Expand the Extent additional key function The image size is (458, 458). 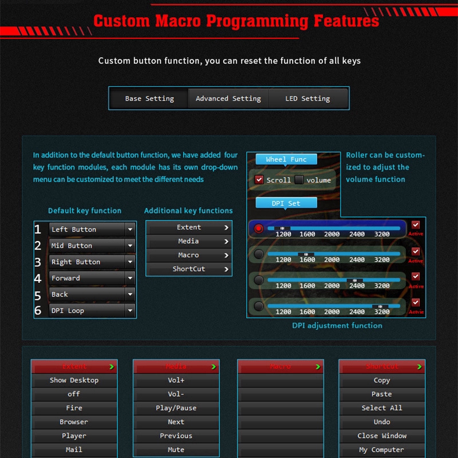tap(189, 227)
